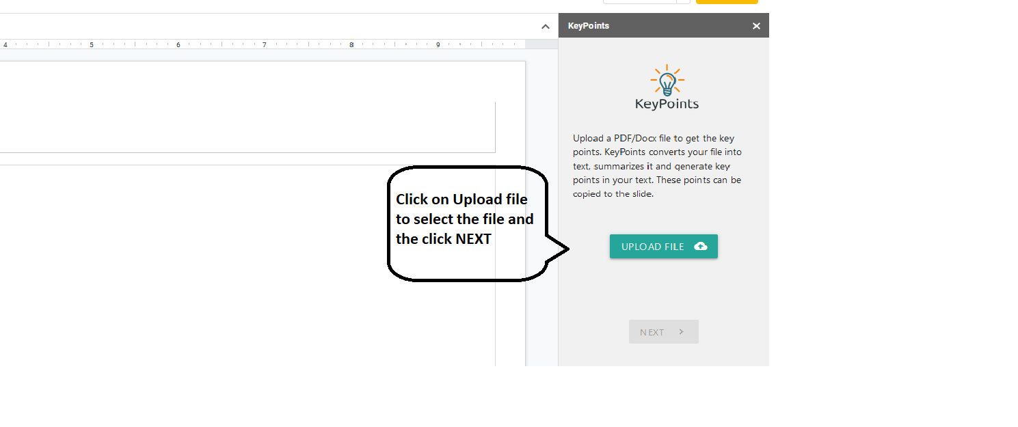Click the 8 inch mark on the ruler
This screenshot has height=427, width=1018.
click(351, 44)
